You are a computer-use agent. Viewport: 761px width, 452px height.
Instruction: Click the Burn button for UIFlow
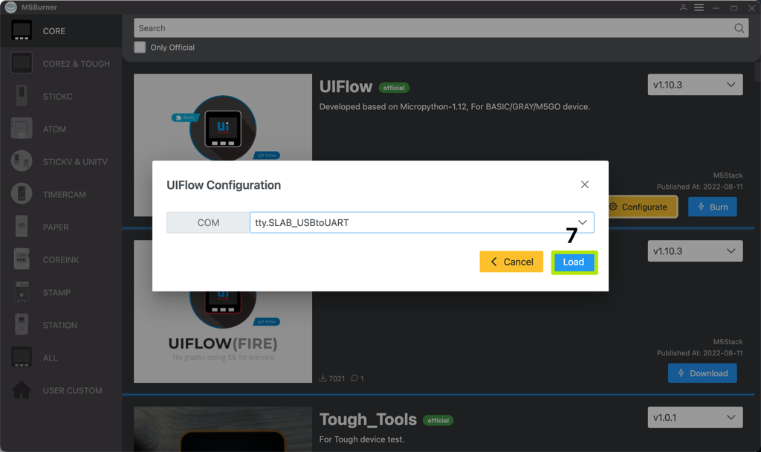713,207
